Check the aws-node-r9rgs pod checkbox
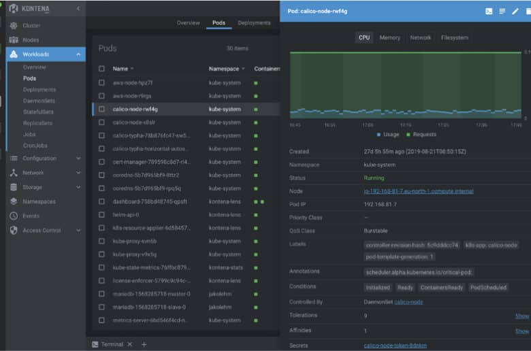The image size is (531, 351). (101, 96)
